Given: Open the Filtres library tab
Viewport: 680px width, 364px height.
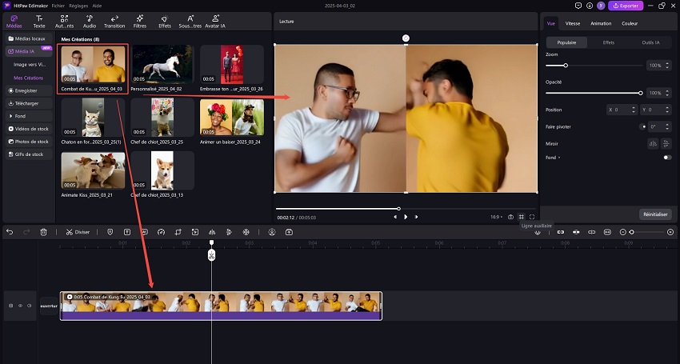Looking at the screenshot, I should pyautogui.click(x=140, y=22).
